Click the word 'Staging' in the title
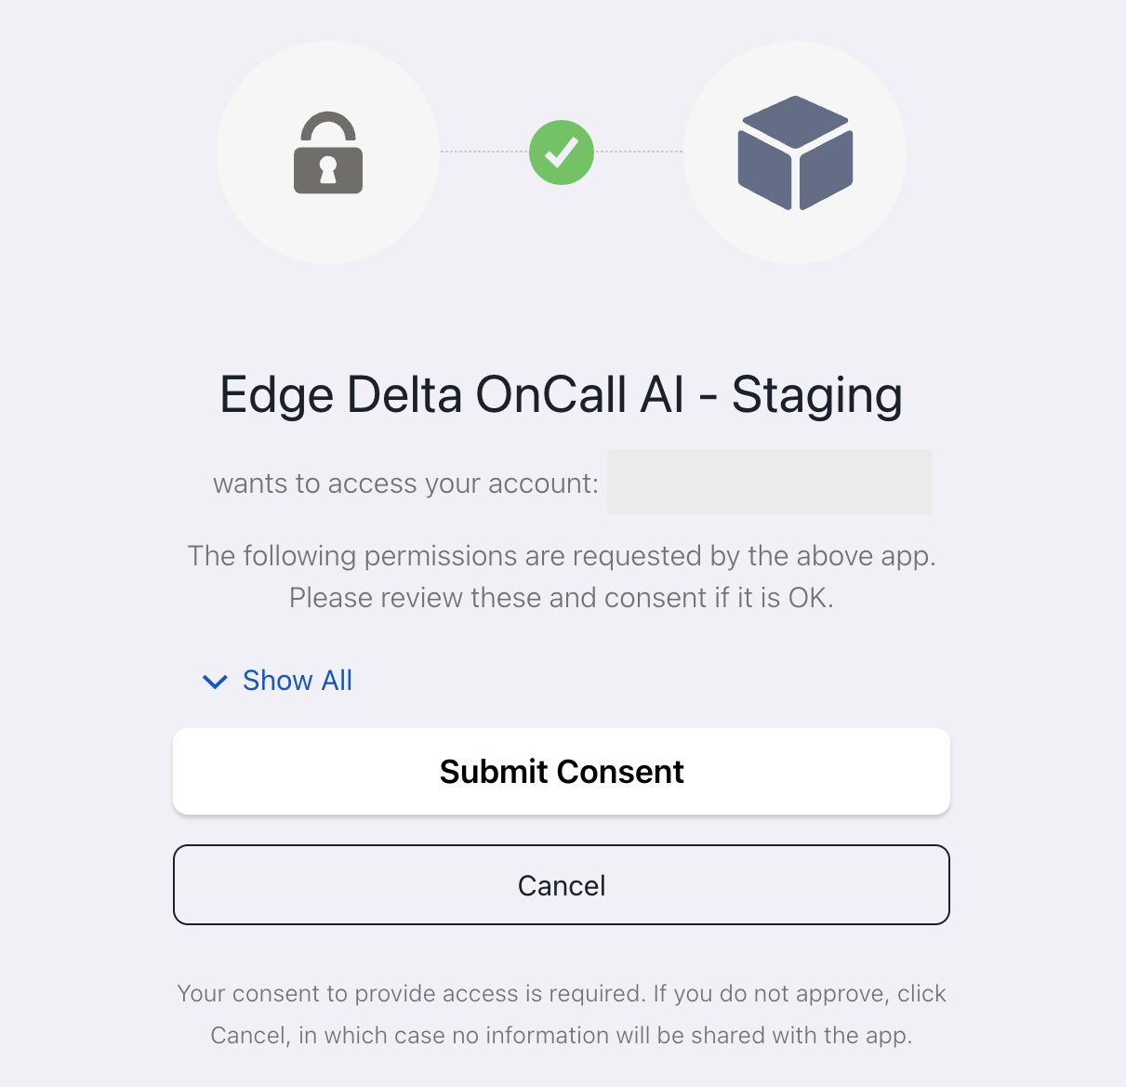Viewport: 1126px width, 1087px height. pyautogui.click(x=816, y=394)
